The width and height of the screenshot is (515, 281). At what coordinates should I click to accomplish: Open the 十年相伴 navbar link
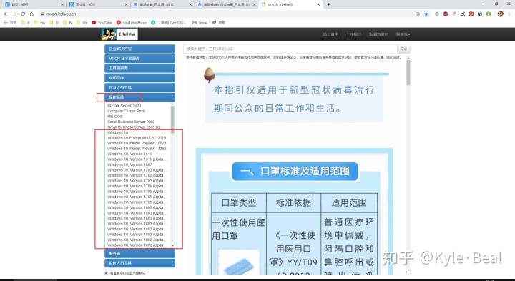click(x=354, y=34)
